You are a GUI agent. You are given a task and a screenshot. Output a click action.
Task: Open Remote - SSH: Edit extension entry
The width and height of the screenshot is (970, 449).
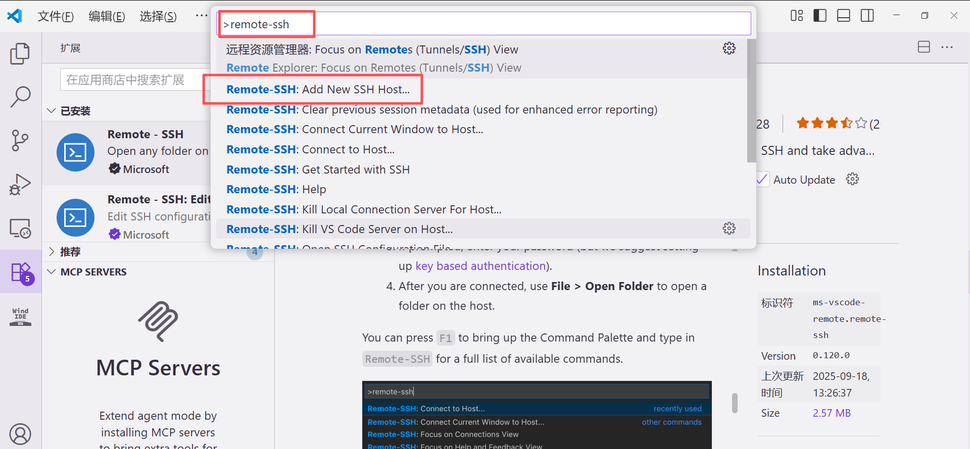point(126,217)
